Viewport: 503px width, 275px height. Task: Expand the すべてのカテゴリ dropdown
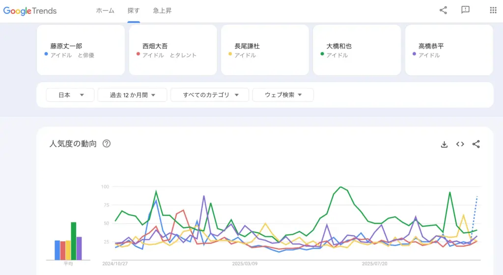click(x=210, y=95)
